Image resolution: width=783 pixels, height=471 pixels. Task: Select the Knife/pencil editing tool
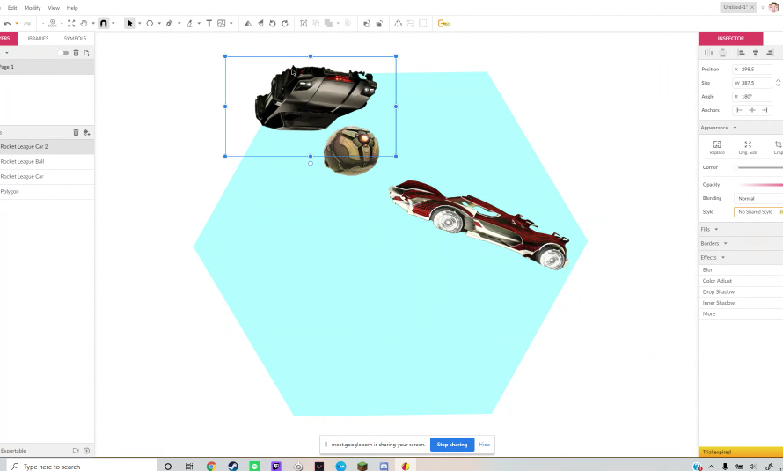[189, 24]
